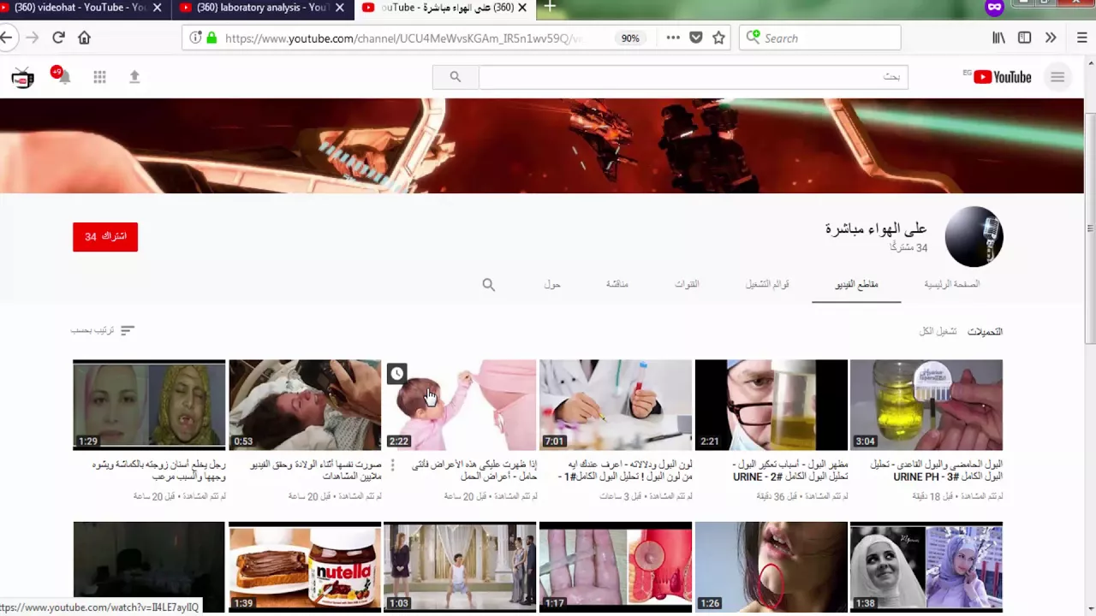Click the browser back arrow
The height and width of the screenshot is (616, 1096).
[x=6, y=38]
